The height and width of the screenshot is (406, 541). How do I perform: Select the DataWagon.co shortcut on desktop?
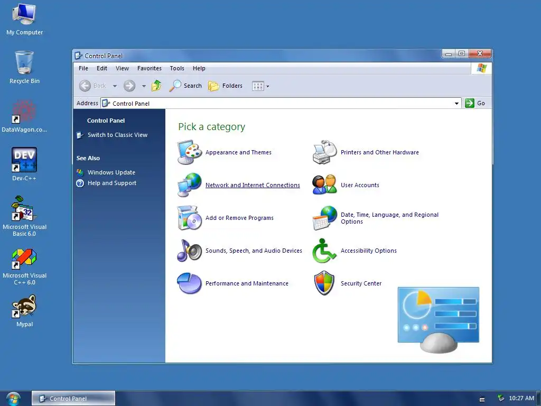(x=24, y=116)
